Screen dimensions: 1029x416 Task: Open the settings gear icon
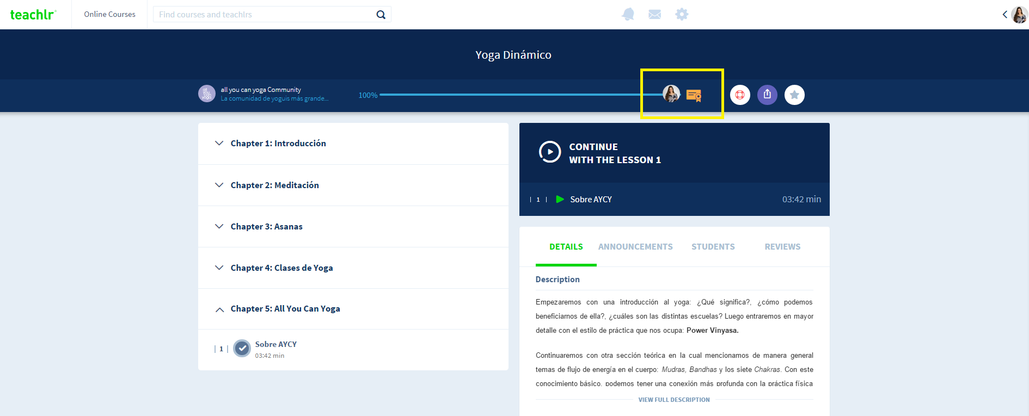(x=682, y=14)
